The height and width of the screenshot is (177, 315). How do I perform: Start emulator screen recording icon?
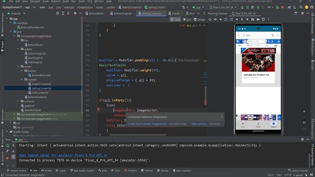pyautogui.click(x=258, y=20)
